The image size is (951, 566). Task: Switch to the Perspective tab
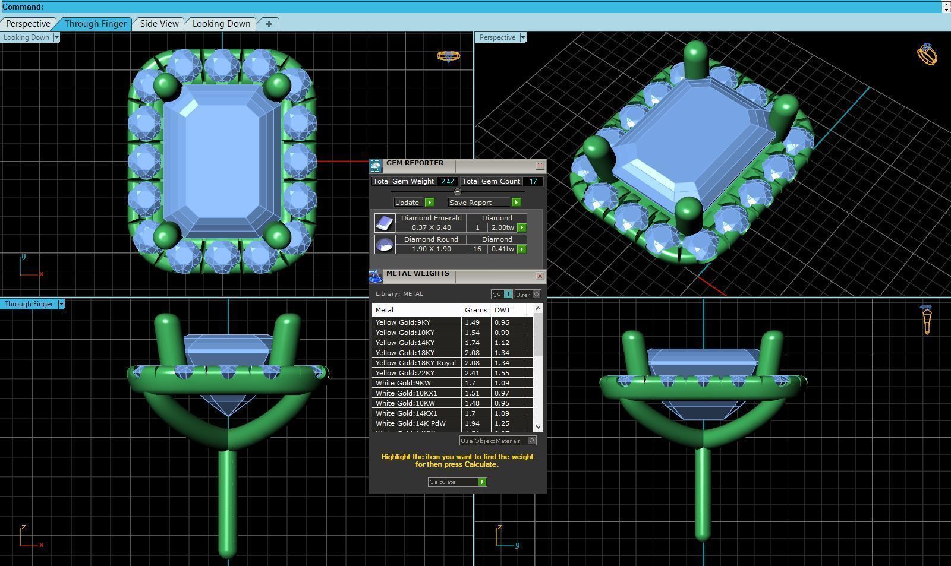(x=28, y=24)
